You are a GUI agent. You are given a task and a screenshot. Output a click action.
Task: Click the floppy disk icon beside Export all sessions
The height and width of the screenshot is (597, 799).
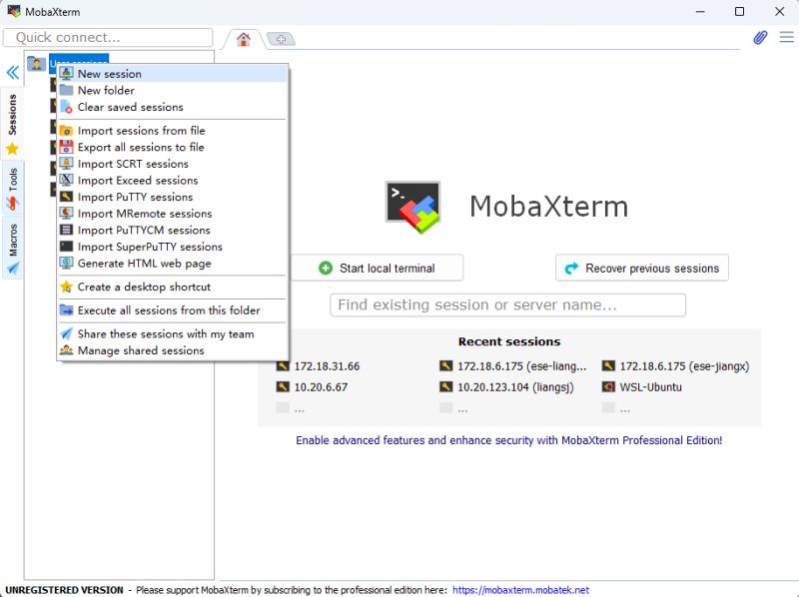66,147
